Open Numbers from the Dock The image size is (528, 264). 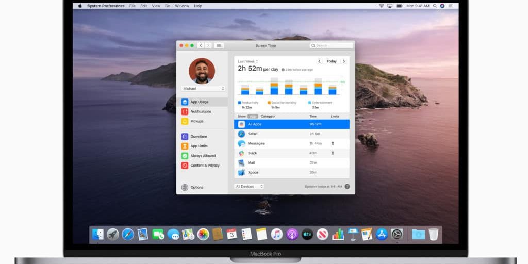click(x=338, y=235)
